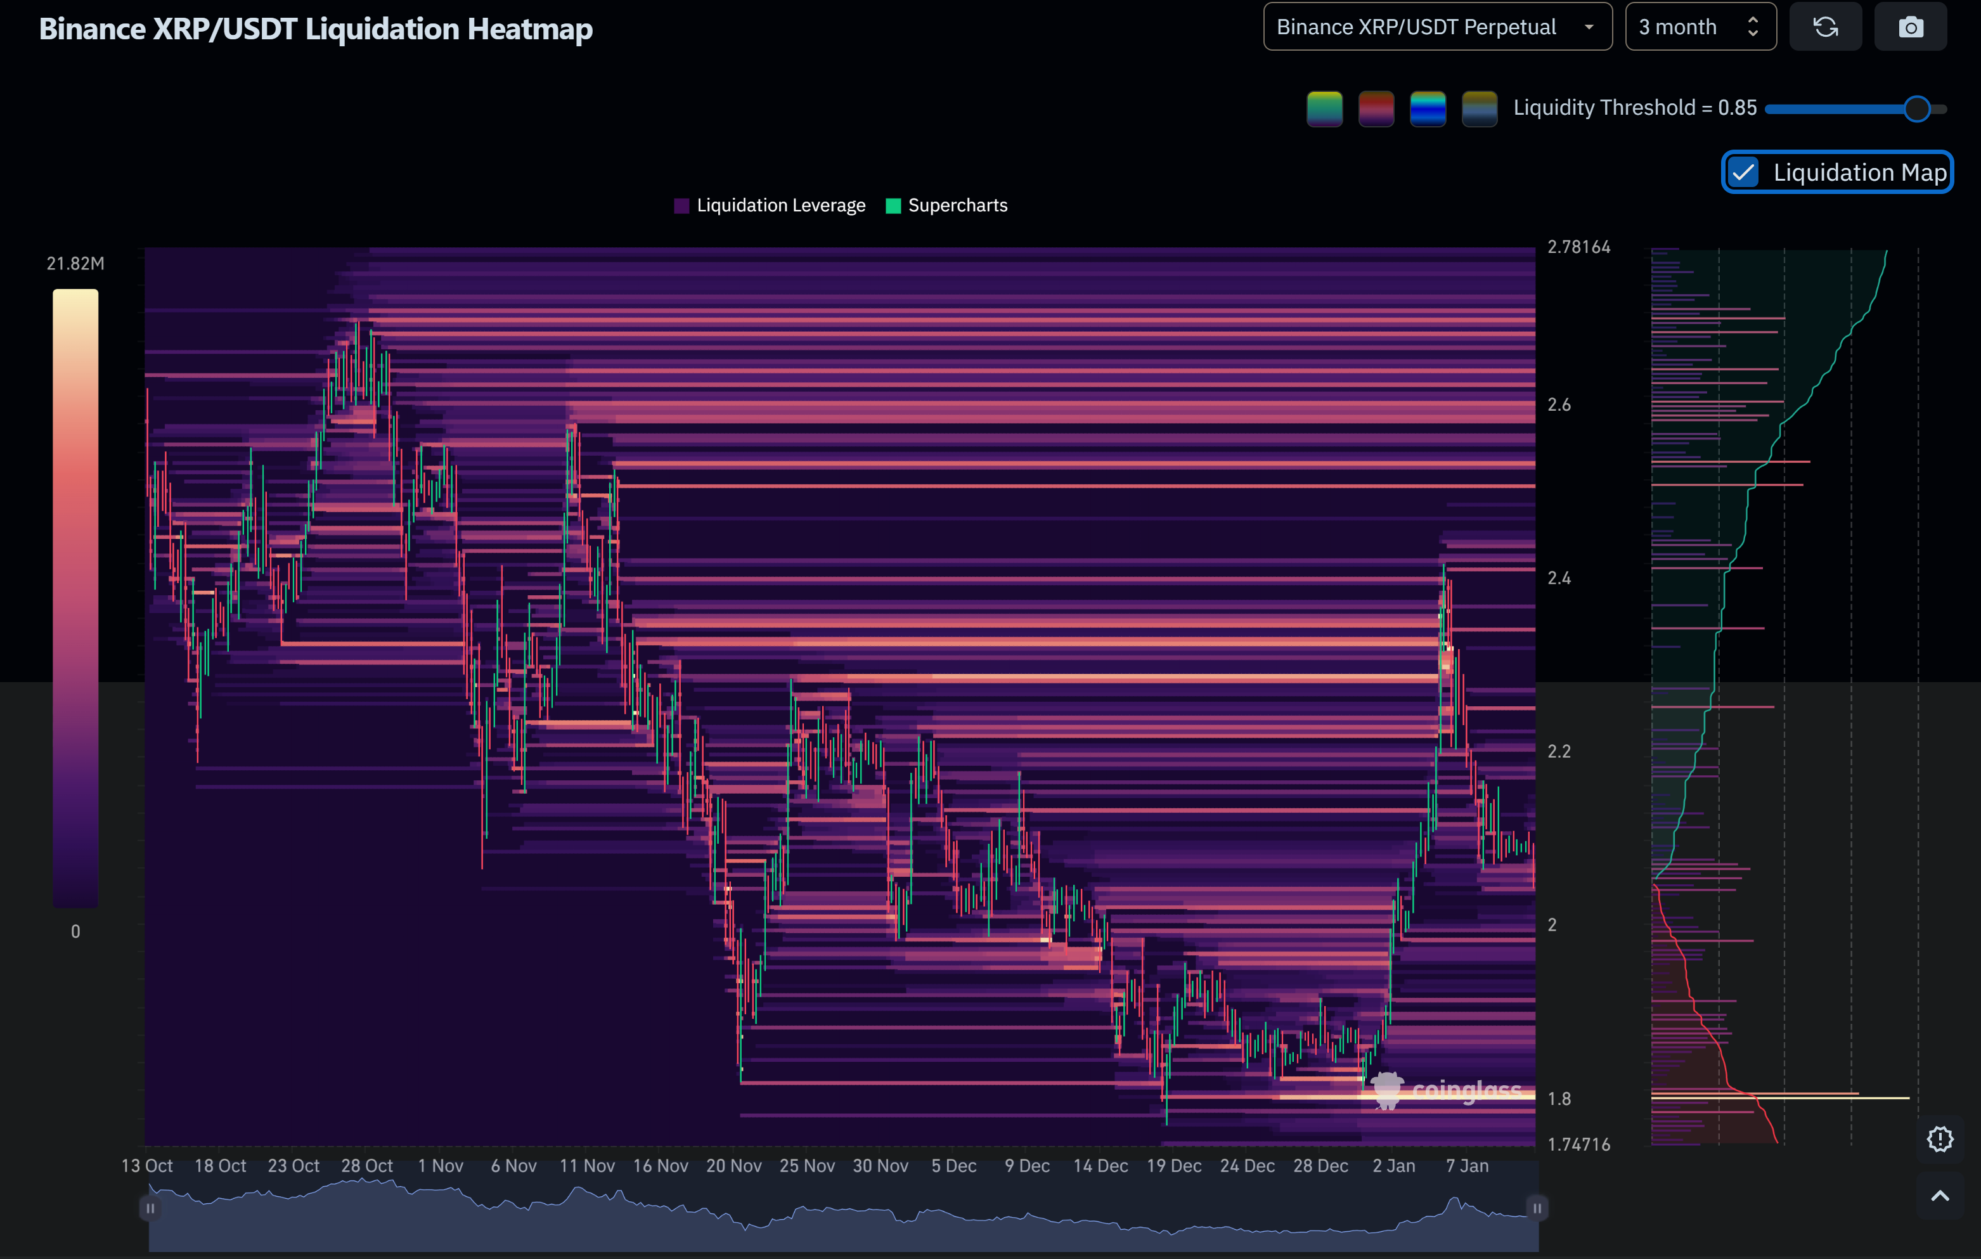Select the olive-navy heatmap color theme
Image resolution: width=1981 pixels, height=1259 pixels.
(x=1479, y=108)
